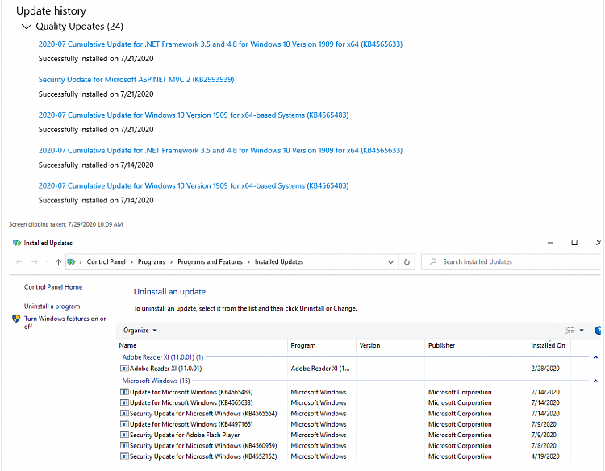Click Forward arrow in Installed Updates window

tap(35, 262)
